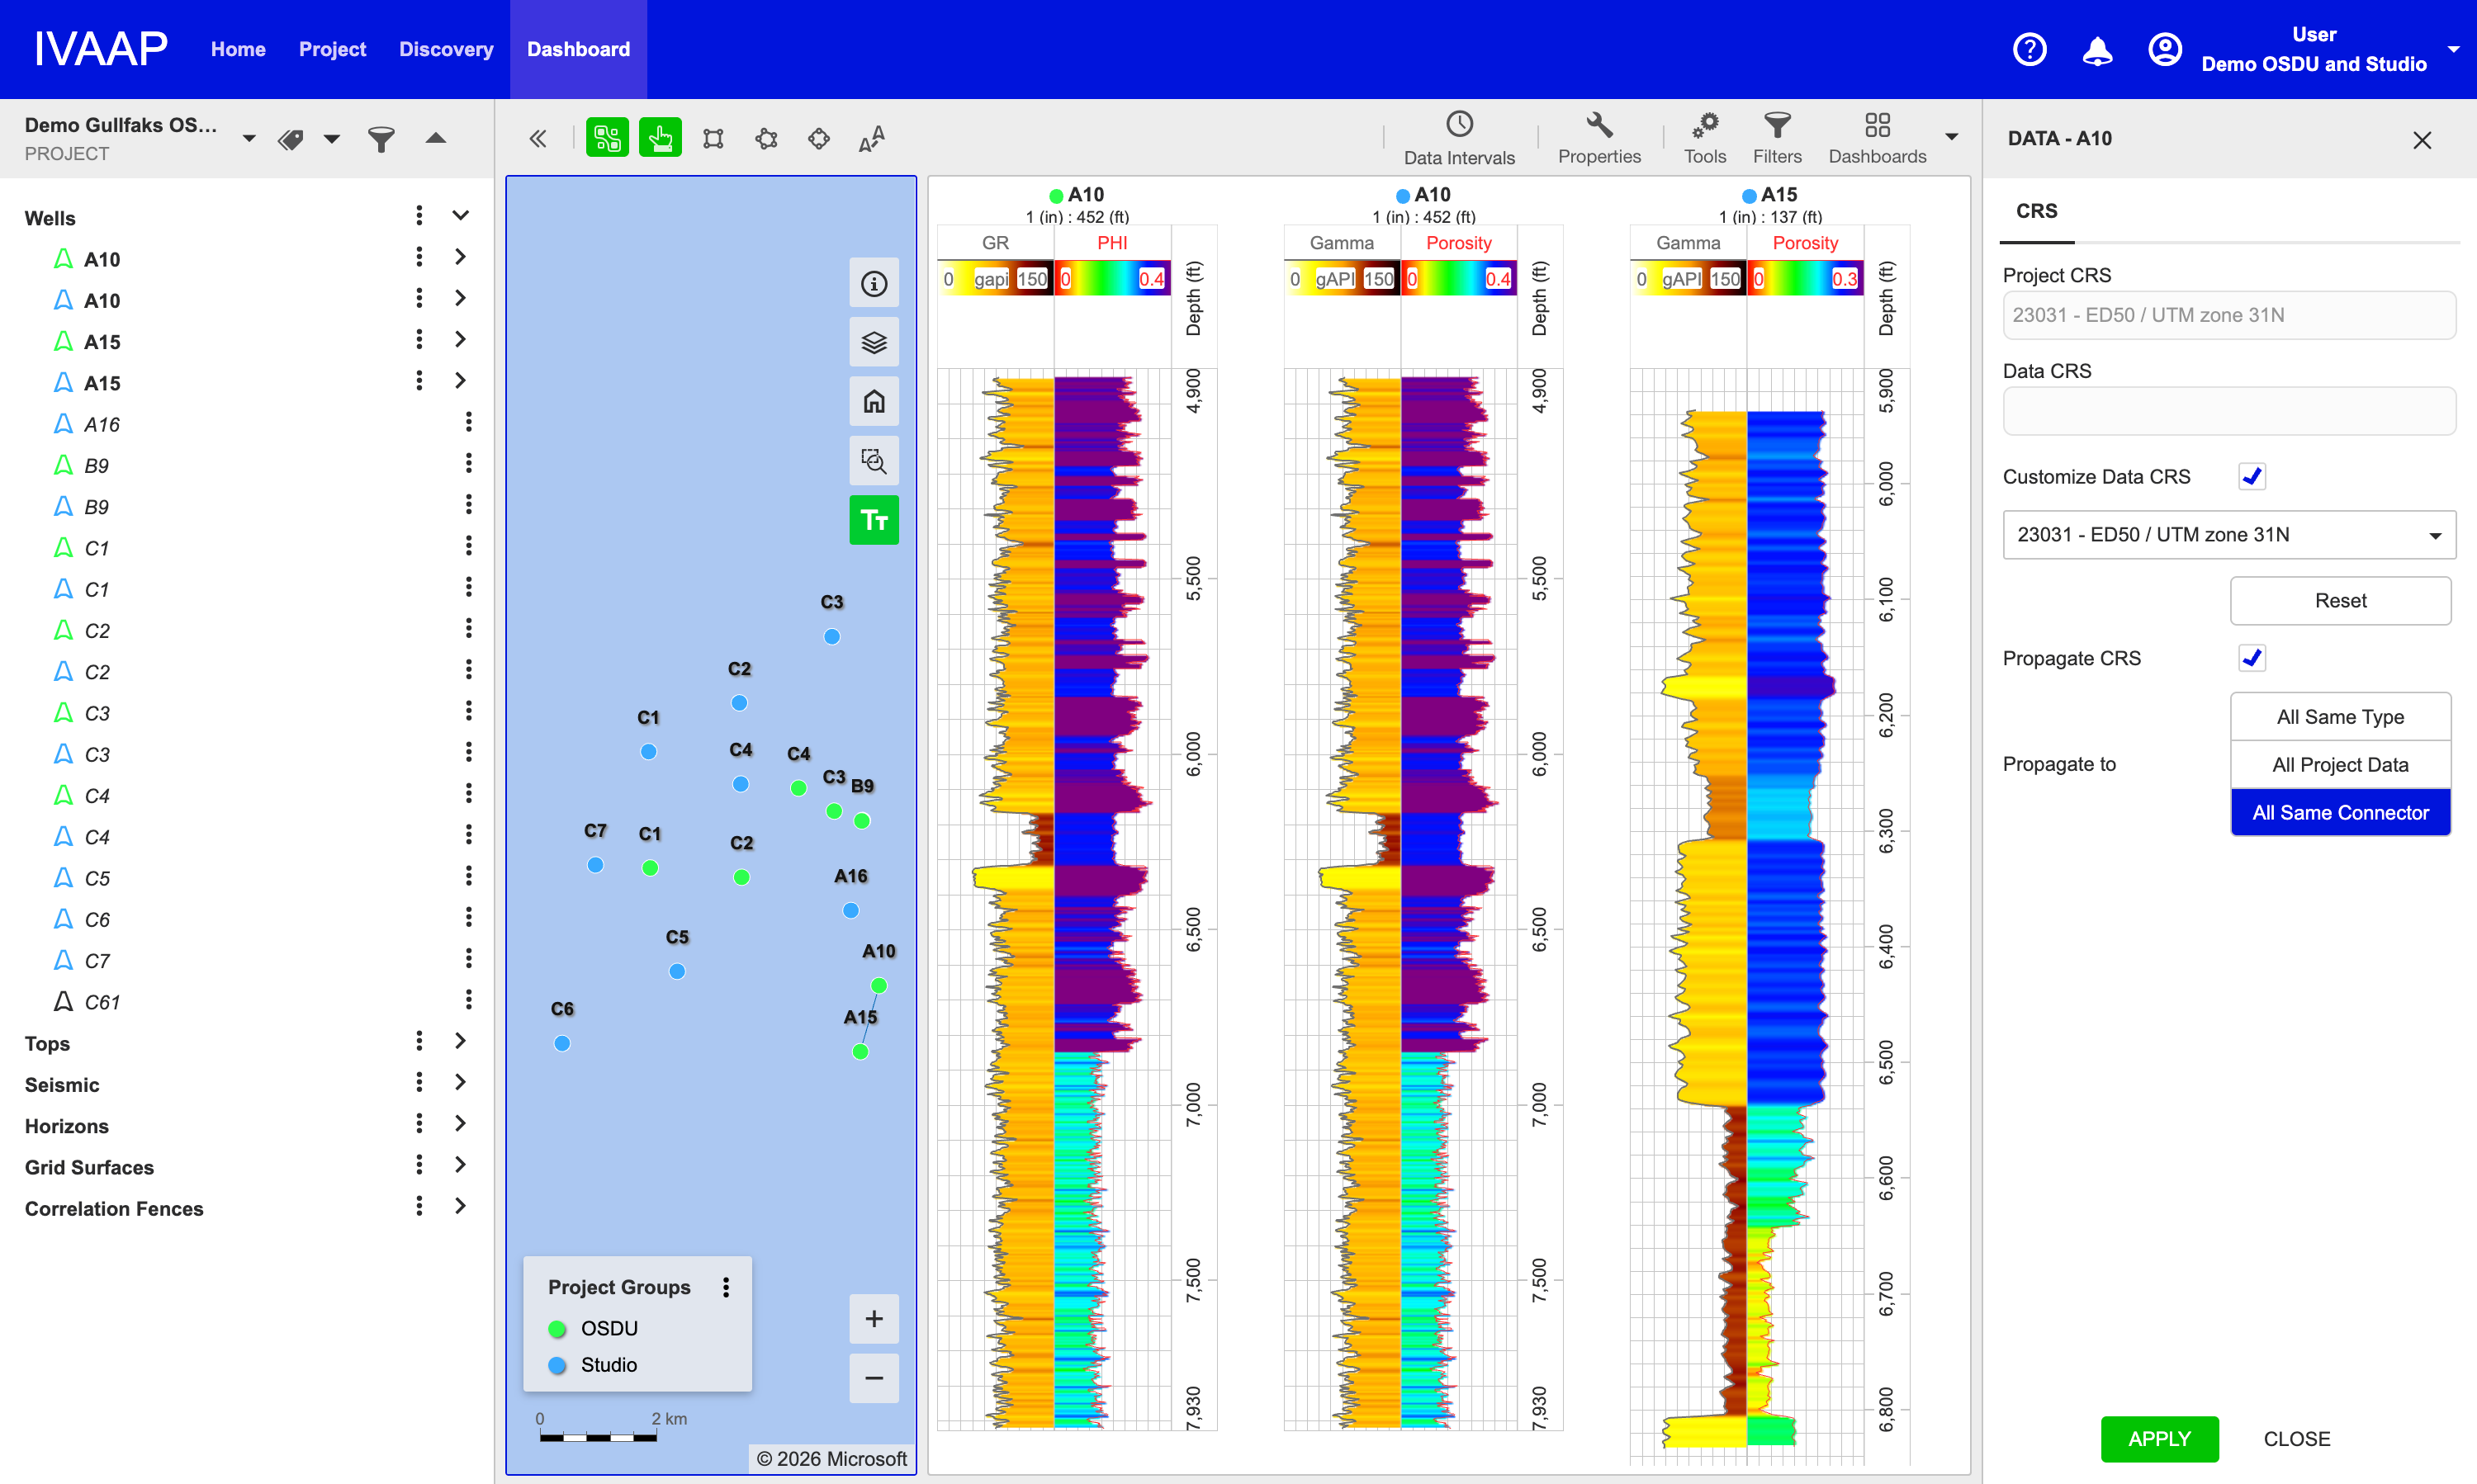Click the CLOSE button

(x=2296, y=1439)
